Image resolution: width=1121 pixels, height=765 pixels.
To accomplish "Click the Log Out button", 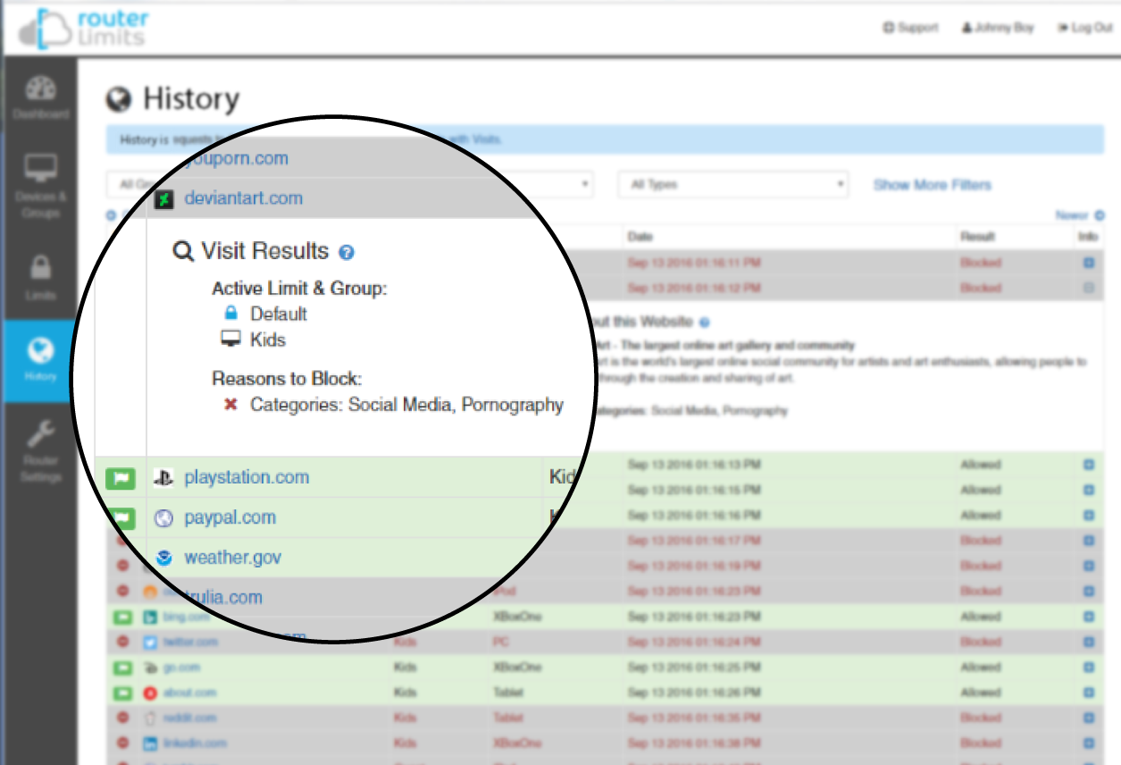I will pyautogui.click(x=1084, y=28).
